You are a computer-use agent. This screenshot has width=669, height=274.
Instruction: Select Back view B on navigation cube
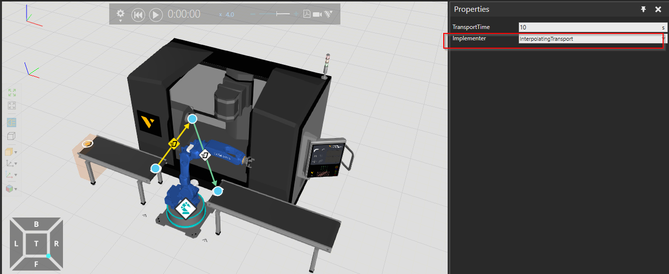tap(36, 224)
